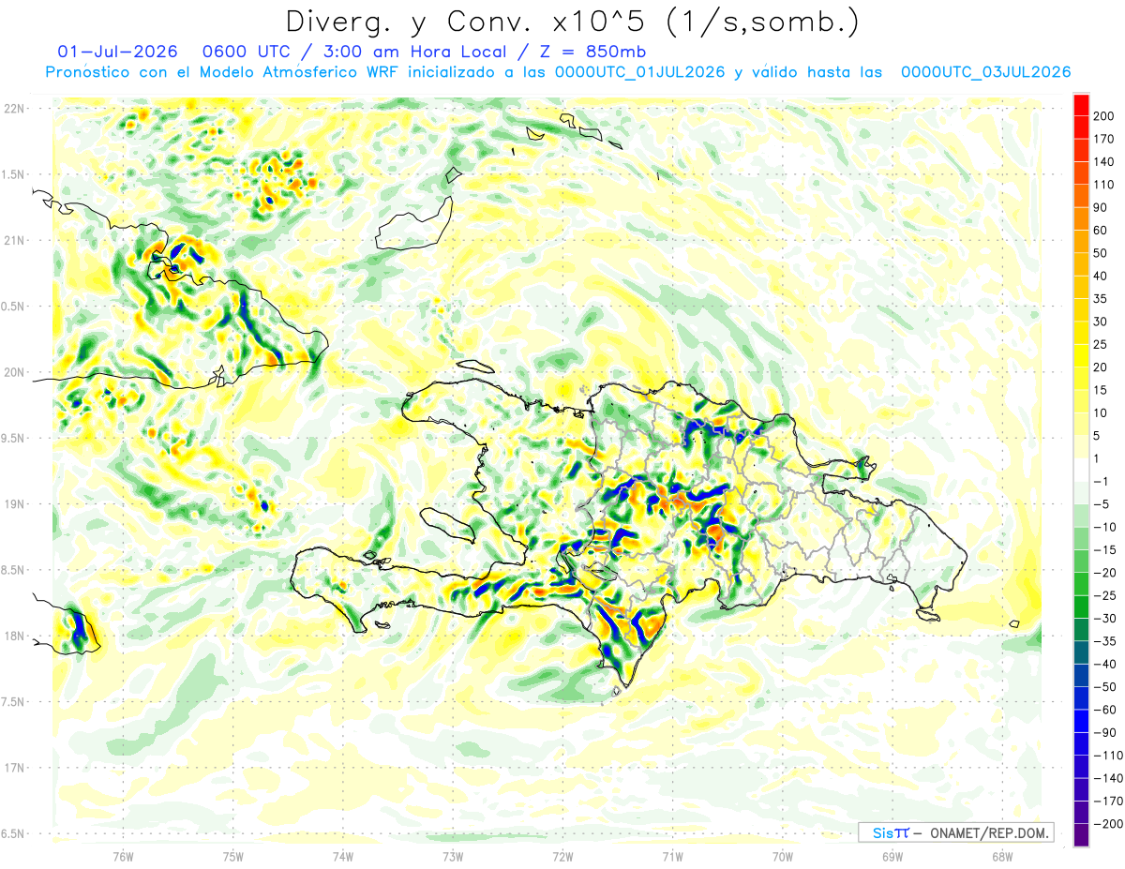Click the '70W' longitude axis label
Image resolution: width=1125 pixels, height=869 pixels.
coord(783,856)
